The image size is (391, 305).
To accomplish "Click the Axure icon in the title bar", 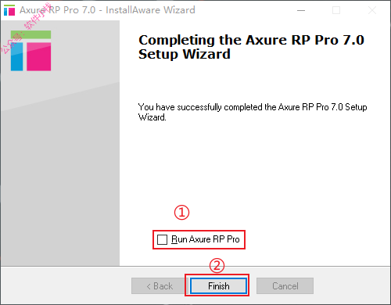I will [x=9, y=10].
